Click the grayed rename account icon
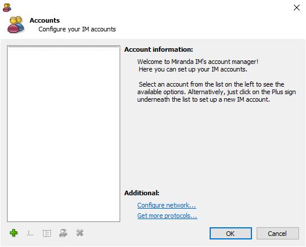306x247 pixels. tap(30, 233)
